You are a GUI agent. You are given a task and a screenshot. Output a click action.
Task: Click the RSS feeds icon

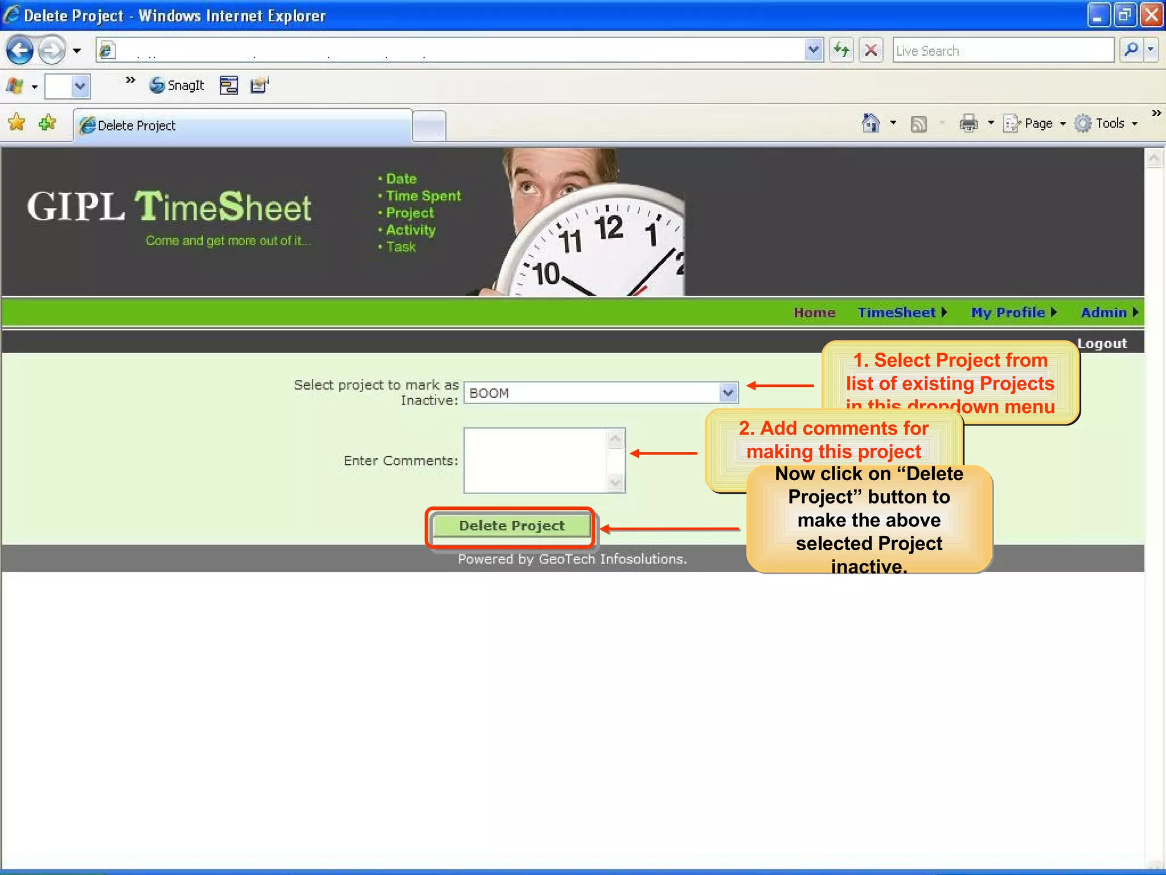pos(918,123)
